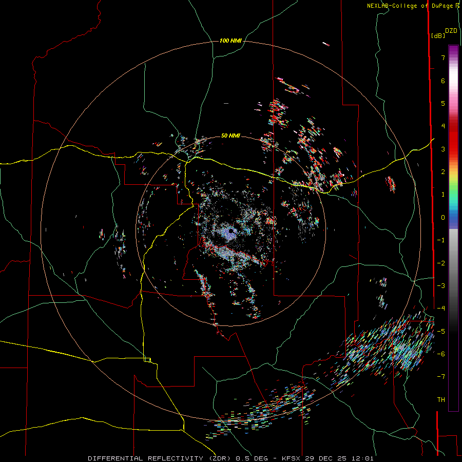Click the color scale value 2
The width and height of the screenshot is (462, 462).
coord(443,172)
